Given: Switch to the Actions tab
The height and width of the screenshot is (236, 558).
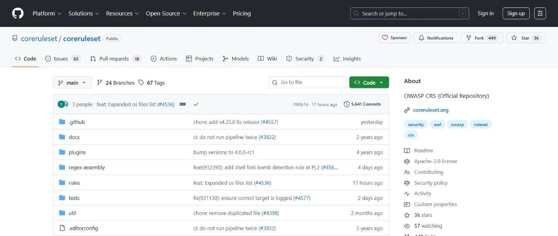Looking at the screenshot, I should coord(164,59).
